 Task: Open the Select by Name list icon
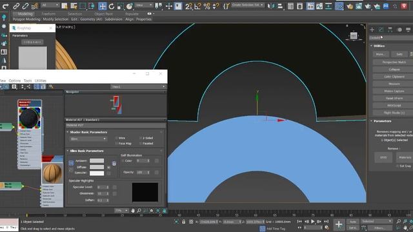coord(74,6)
